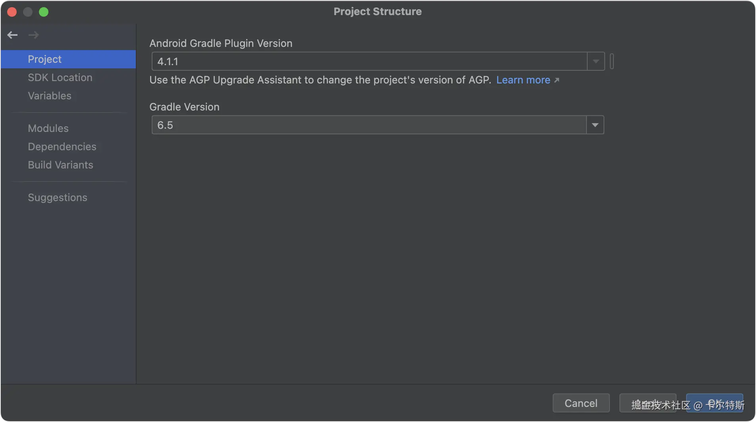The height and width of the screenshot is (422, 756).
Task: Click the forward navigation arrow
Action: click(34, 35)
